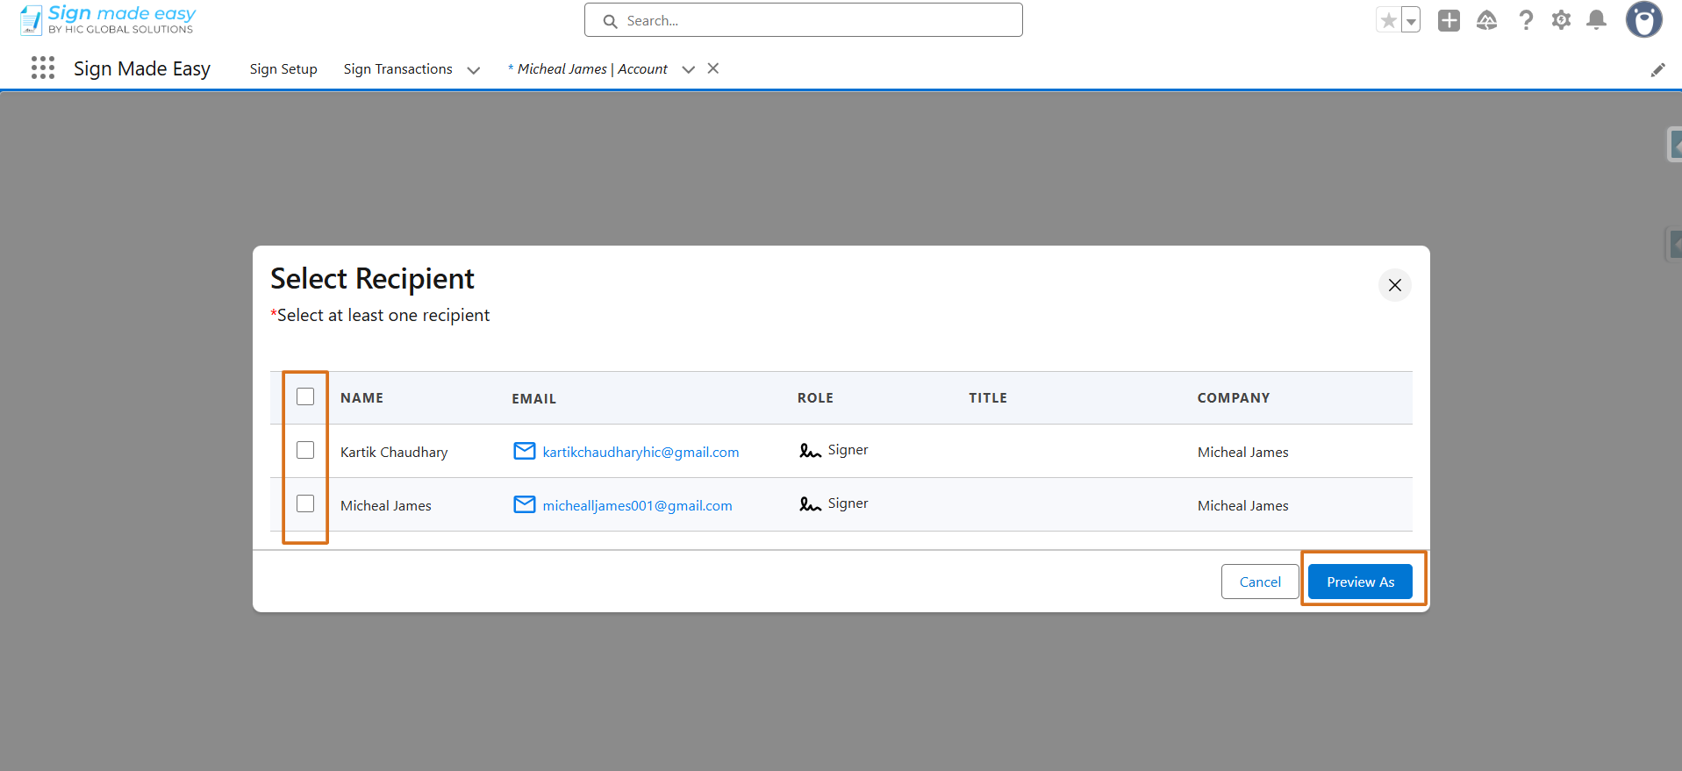
Task: Click the TITLE column header
Action: (x=988, y=398)
